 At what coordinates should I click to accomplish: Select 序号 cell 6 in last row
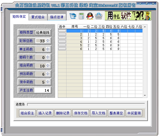[x=75, y=49]
